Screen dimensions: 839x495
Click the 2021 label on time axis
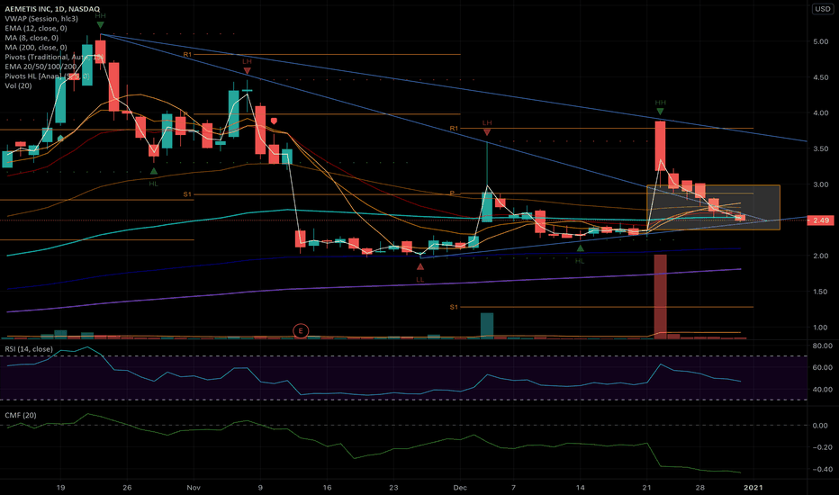(753, 488)
